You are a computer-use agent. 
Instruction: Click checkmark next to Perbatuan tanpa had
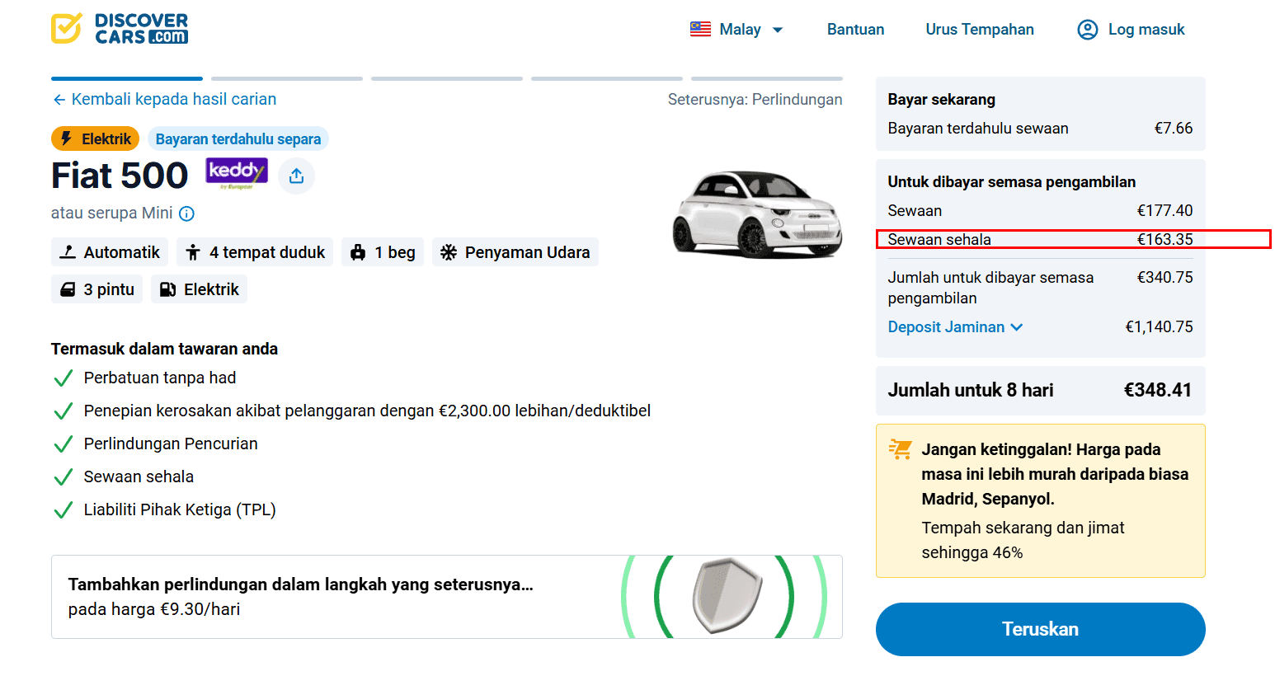[x=64, y=378]
